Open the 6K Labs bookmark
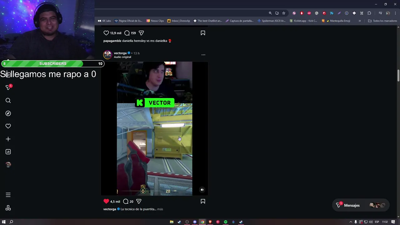Screen dimensions: 400x225 pyautogui.click(x=104, y=21)
